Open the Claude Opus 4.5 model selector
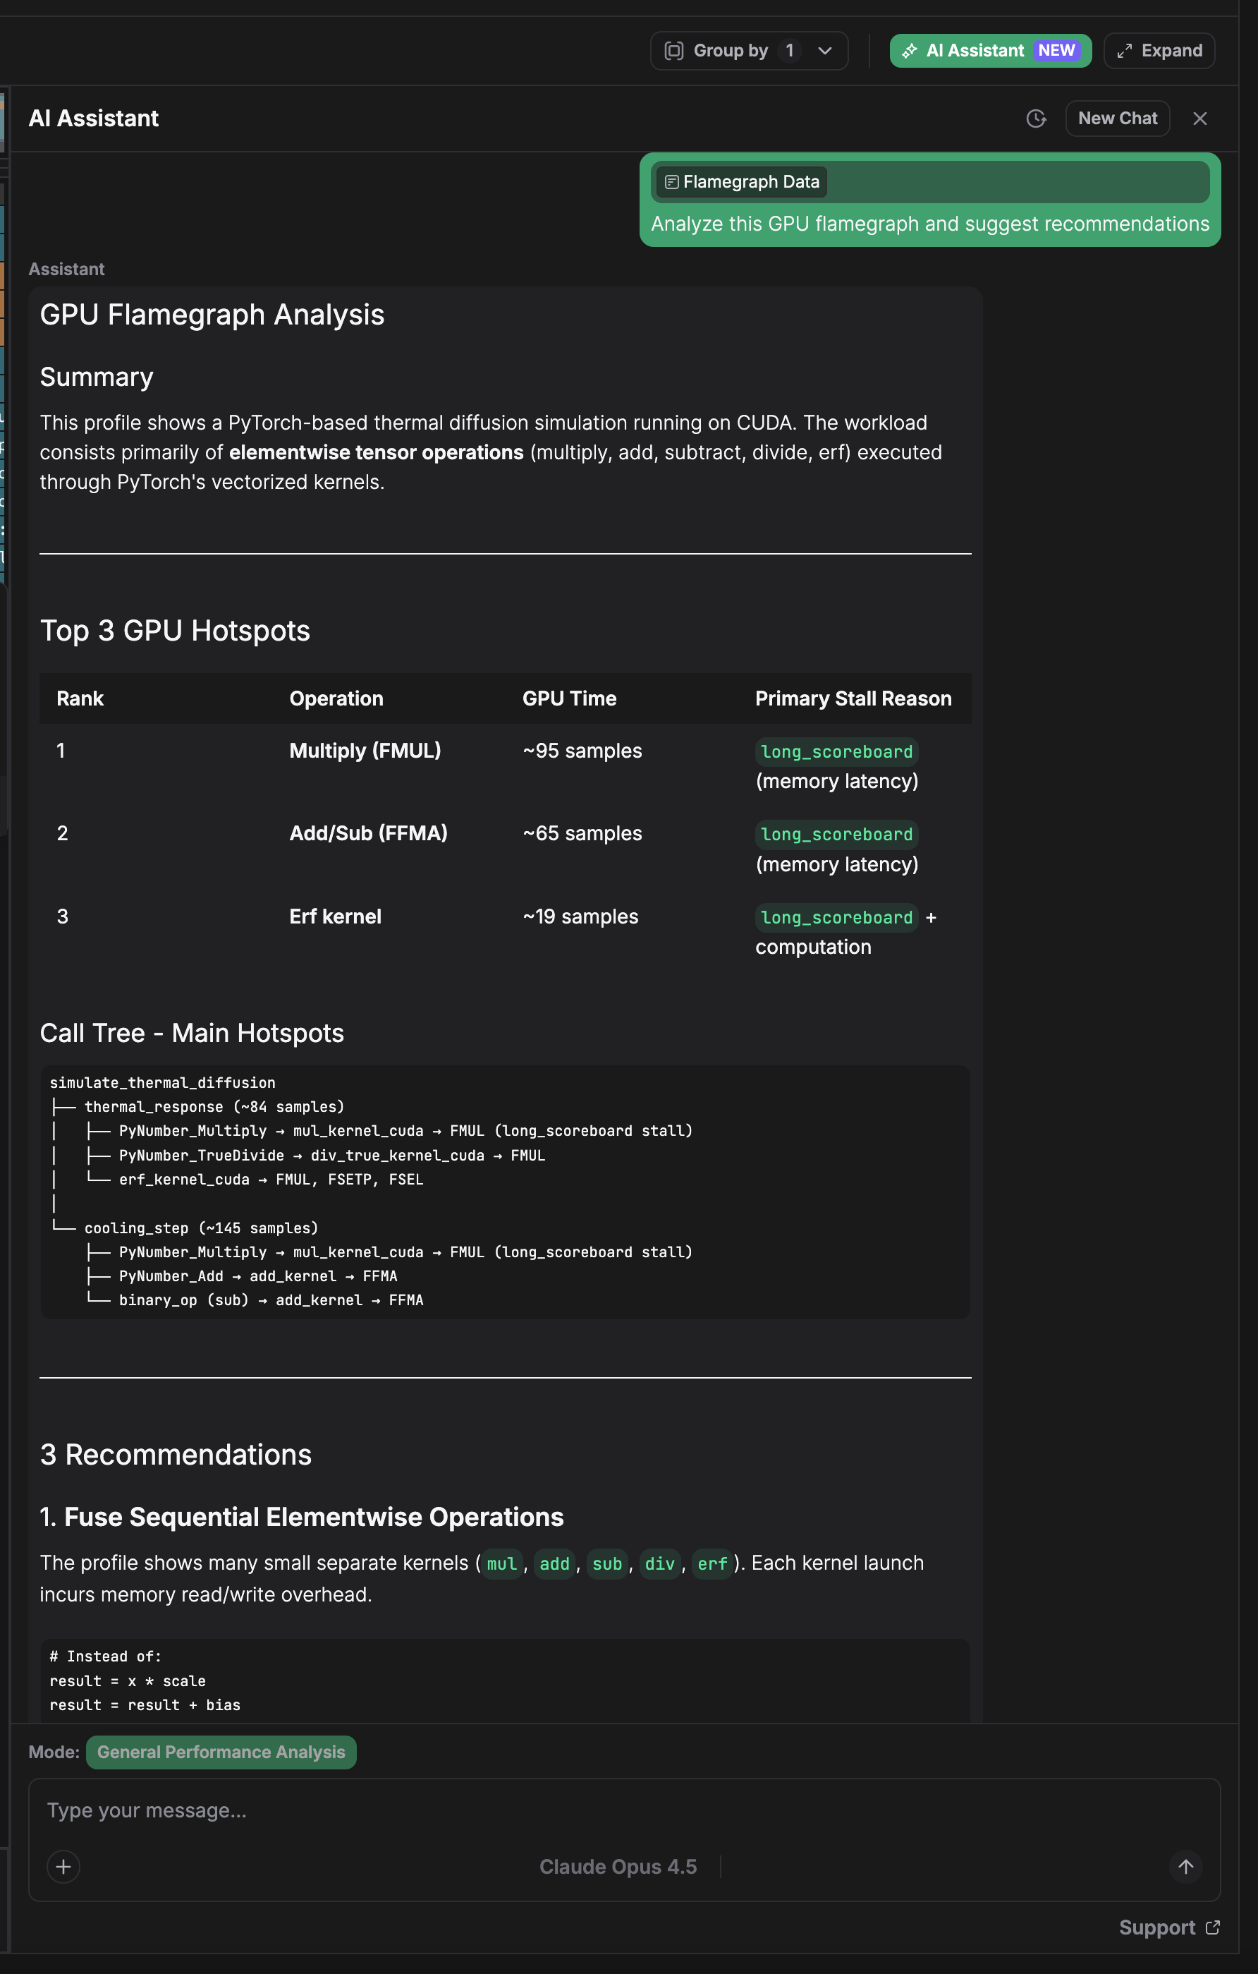The image size is (1258, 1974). pos(618,1867)
